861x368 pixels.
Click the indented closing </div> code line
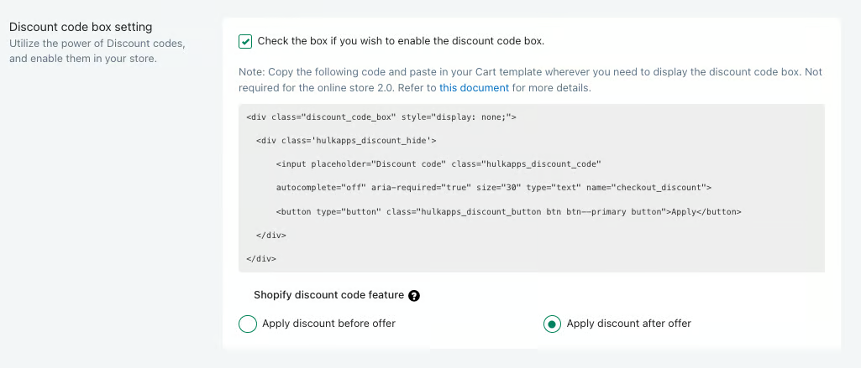[x=271, y=235]
